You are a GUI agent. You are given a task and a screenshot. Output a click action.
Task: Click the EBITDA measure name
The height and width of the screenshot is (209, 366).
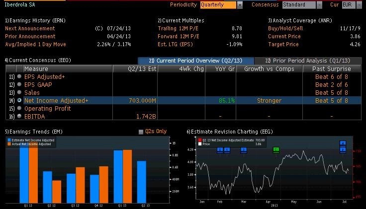[34, 116]
